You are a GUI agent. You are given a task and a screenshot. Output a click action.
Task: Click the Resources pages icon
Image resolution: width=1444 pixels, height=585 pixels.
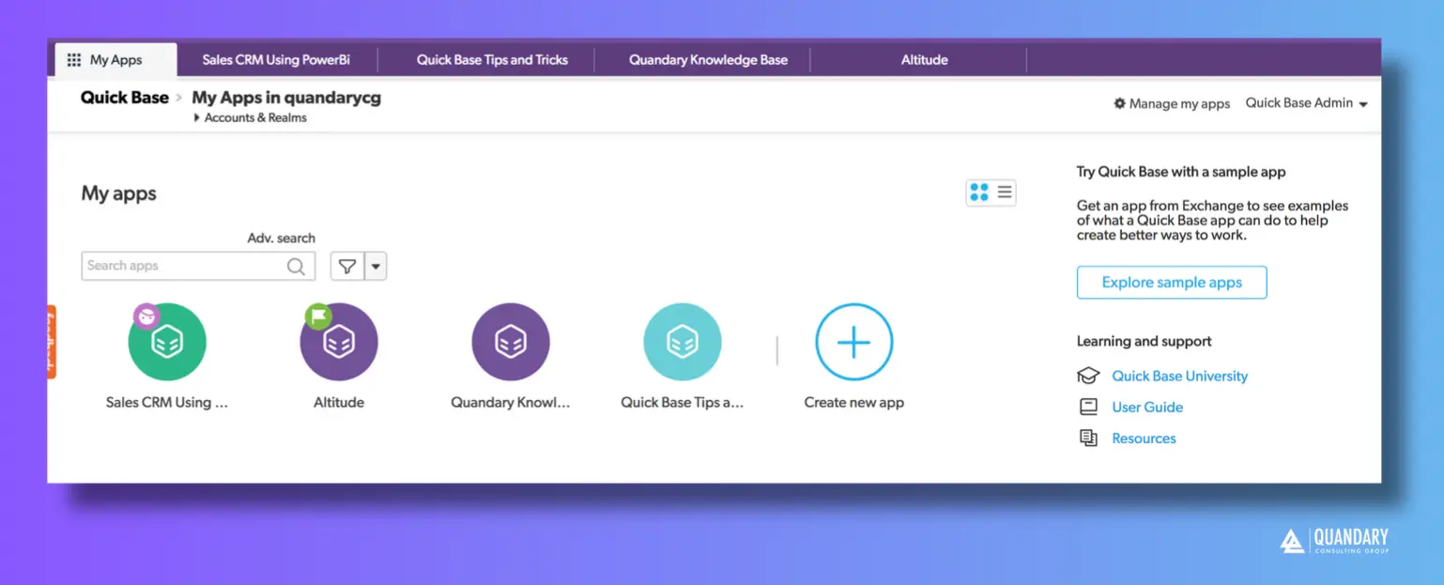point(1088,438)
